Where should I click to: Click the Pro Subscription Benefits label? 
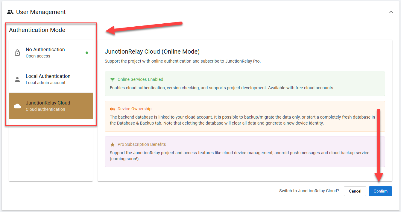[142, 144]
